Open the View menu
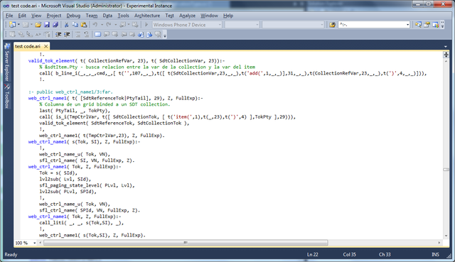455x262 pixels. pyautogui.click(x=36, y=16)
